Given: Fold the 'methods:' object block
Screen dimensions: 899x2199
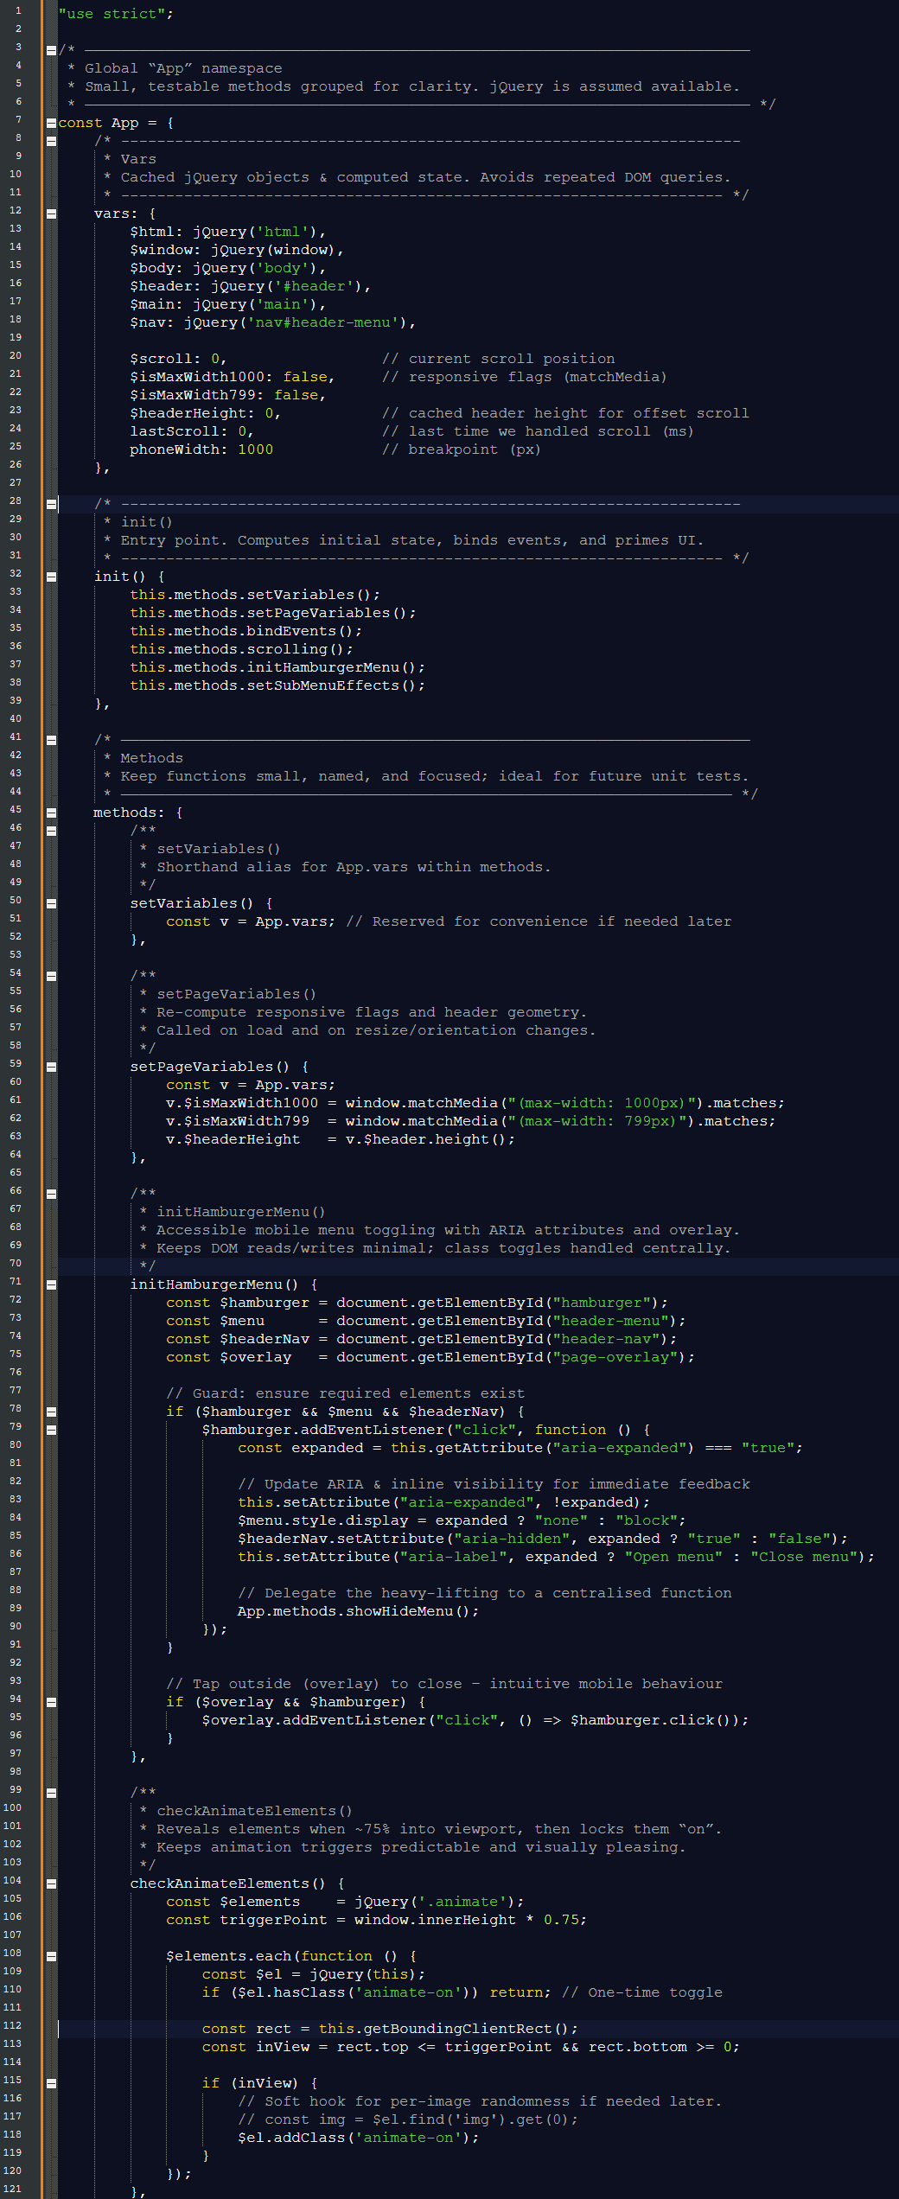Looking at the screenshot, I should [x=51, y=813].
